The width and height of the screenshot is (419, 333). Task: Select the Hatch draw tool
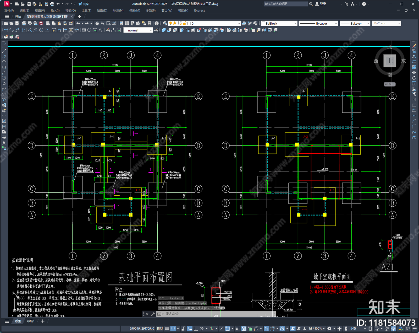[x=4, y=121]
